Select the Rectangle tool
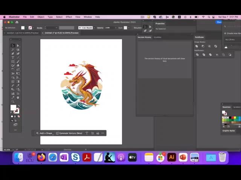Screen dimensions: 241x180 (x=13, y=61)
